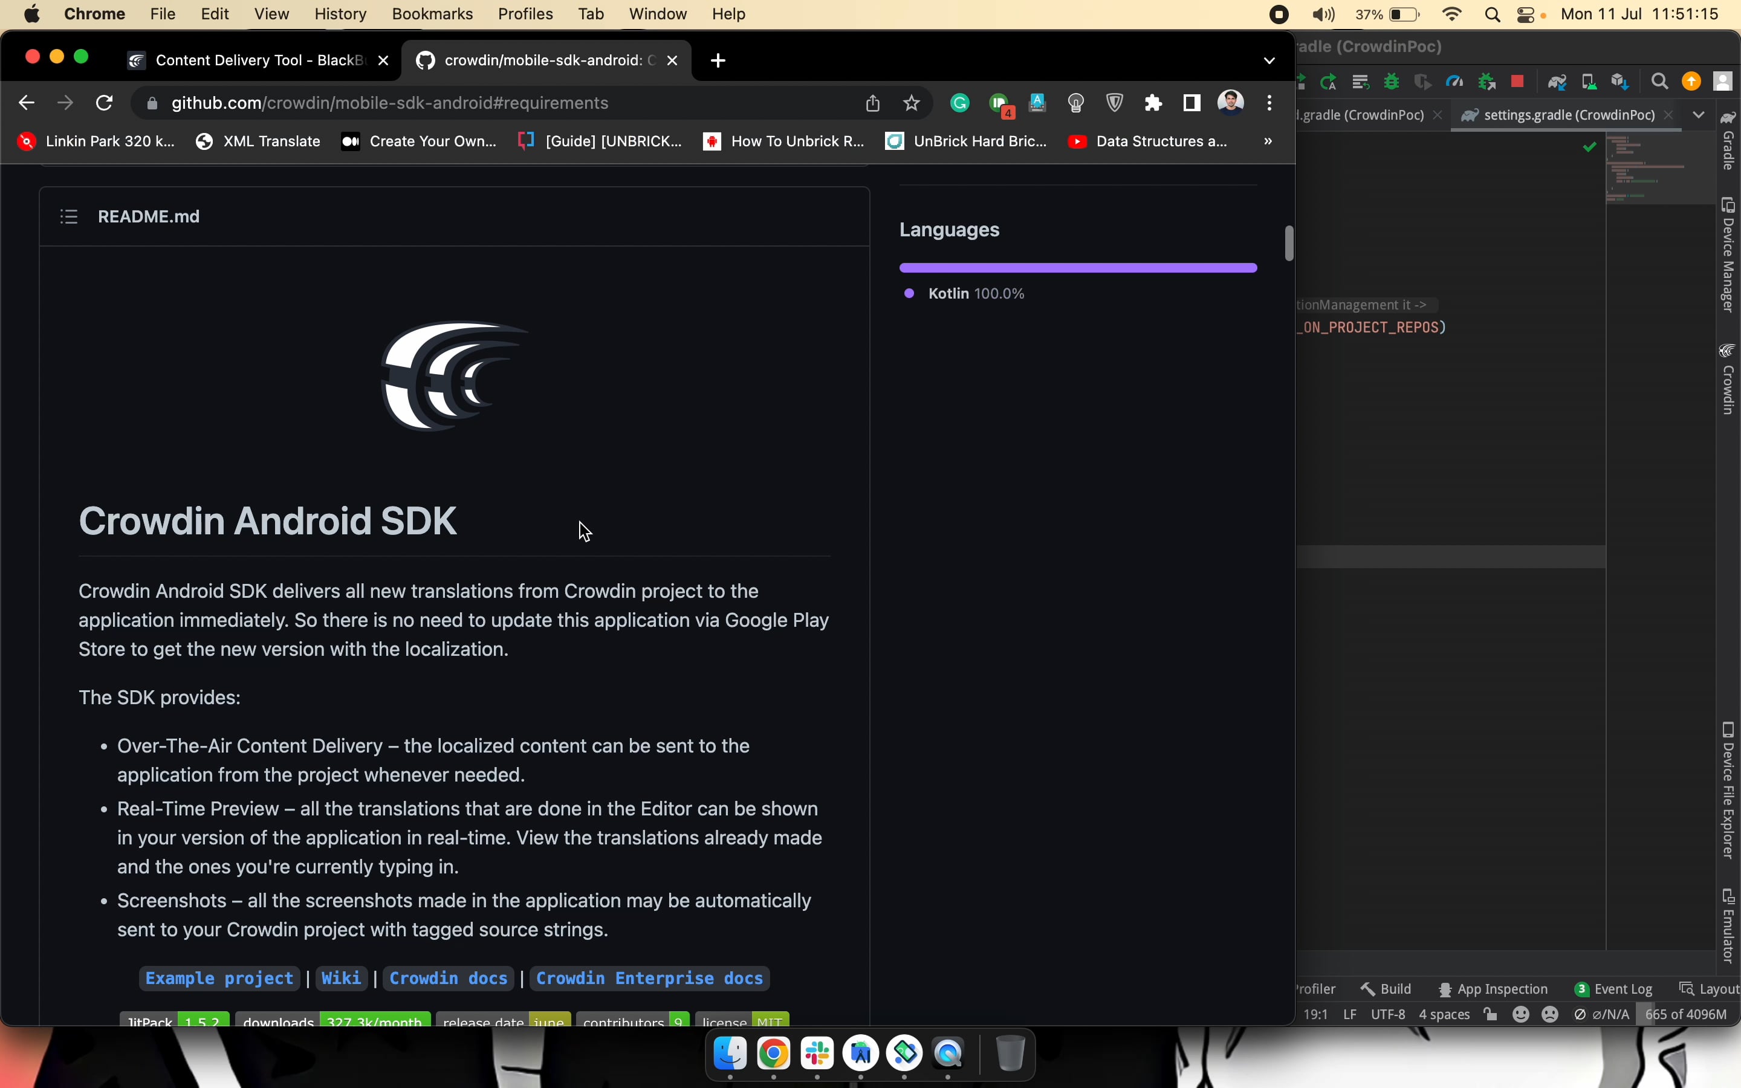Open the Grammarly extension icon
The width and height of the screenshot is (1741, 1088).
coord(960,103)
